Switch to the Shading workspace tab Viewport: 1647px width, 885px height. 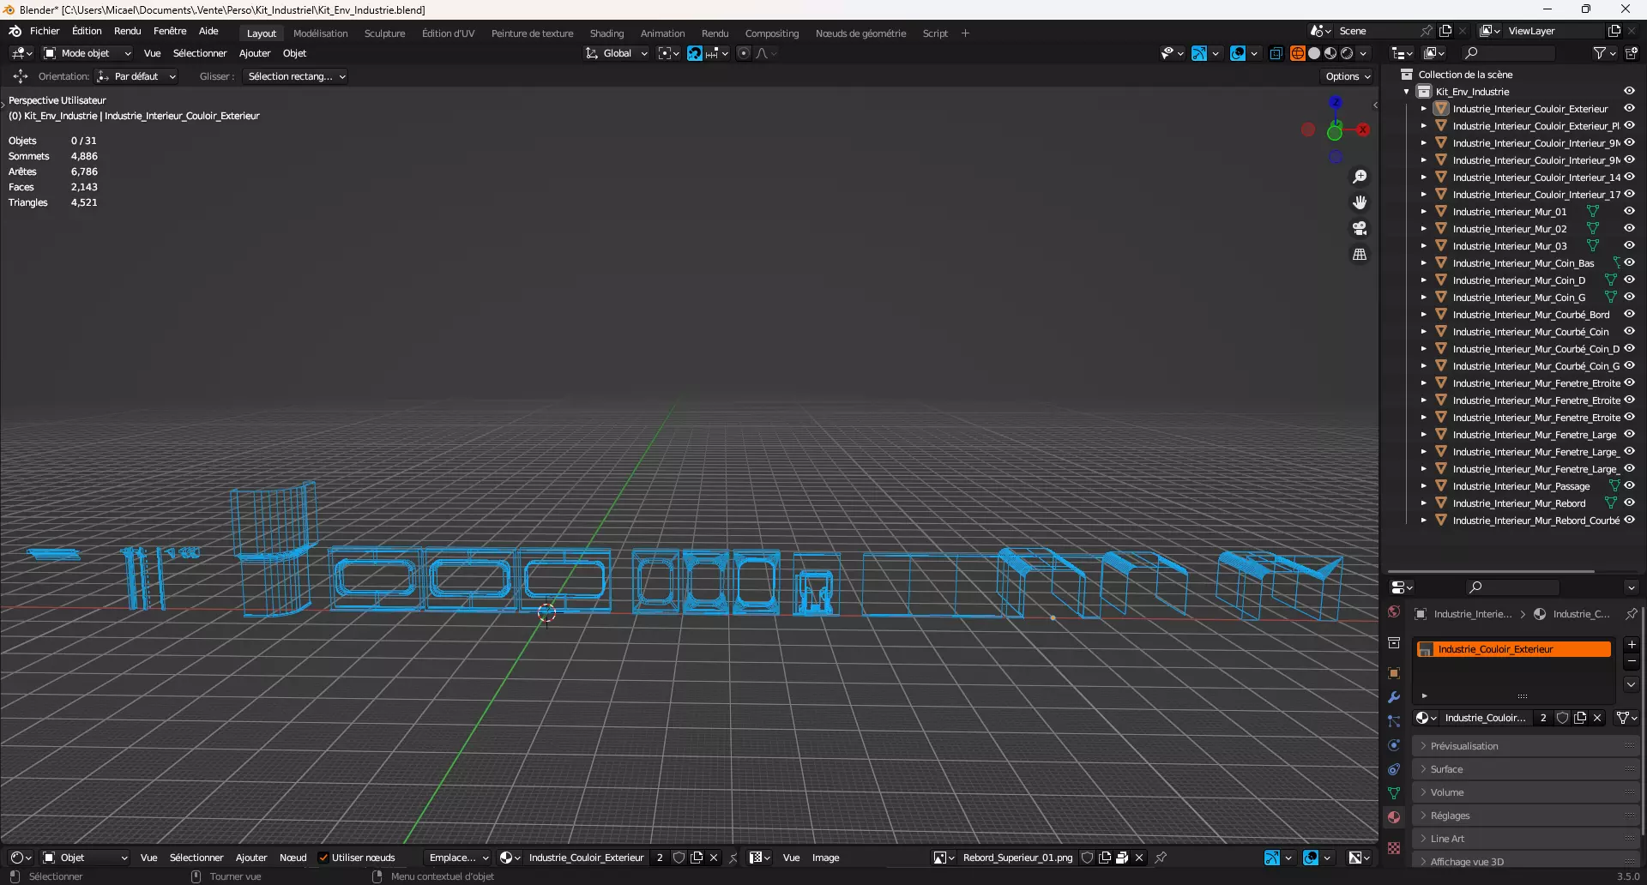coord(606,33)
